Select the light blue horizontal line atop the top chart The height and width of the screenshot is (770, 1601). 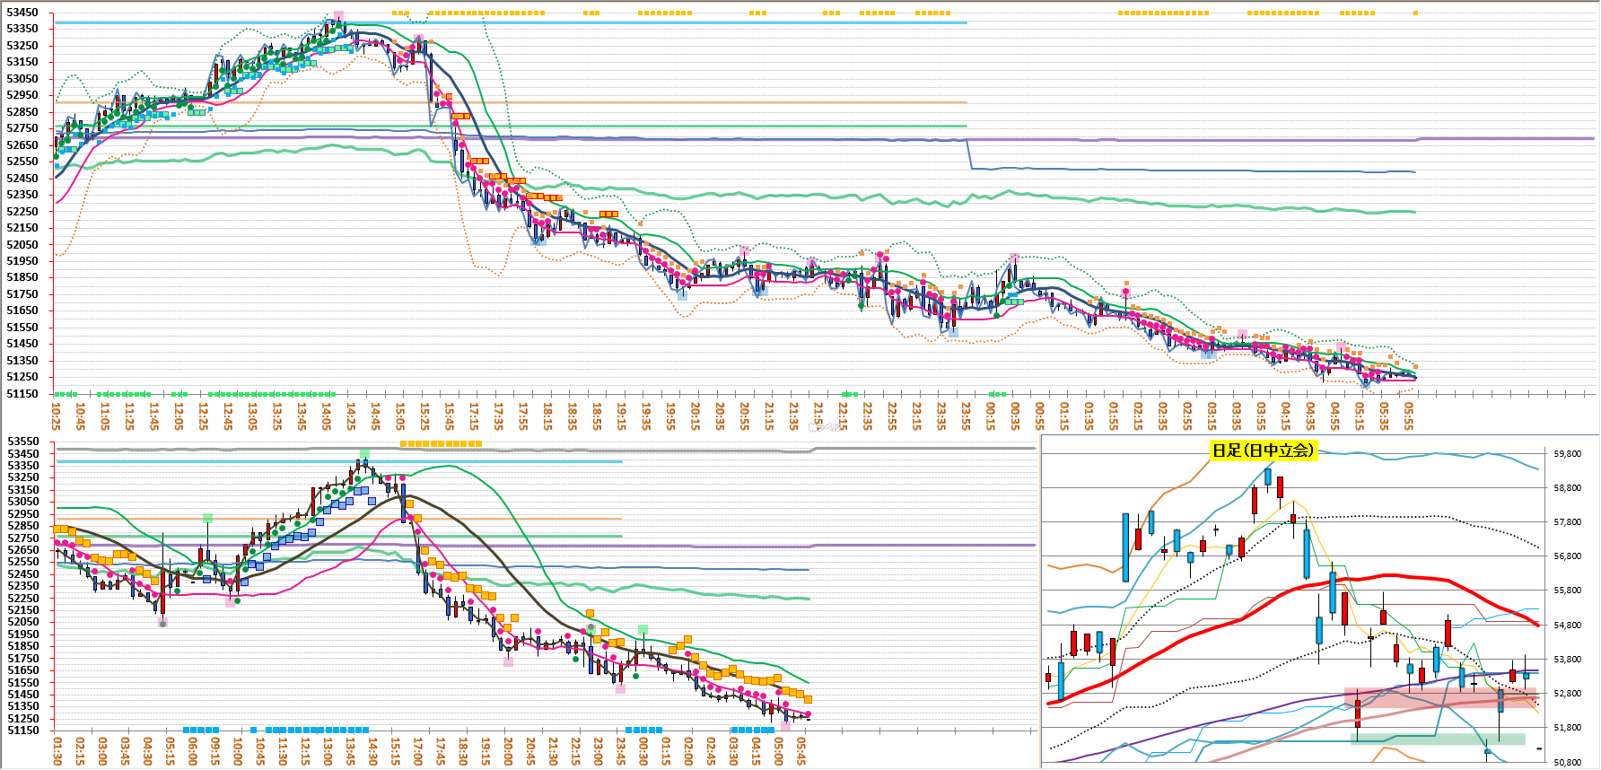[x=512, y=22]
